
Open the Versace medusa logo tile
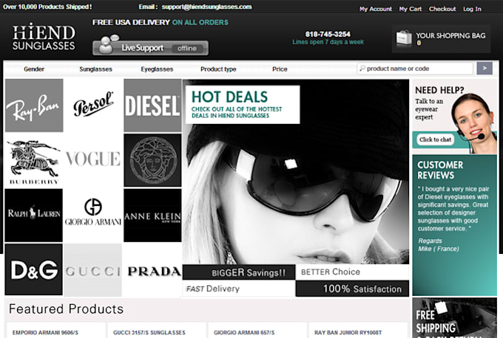(152, 160)
